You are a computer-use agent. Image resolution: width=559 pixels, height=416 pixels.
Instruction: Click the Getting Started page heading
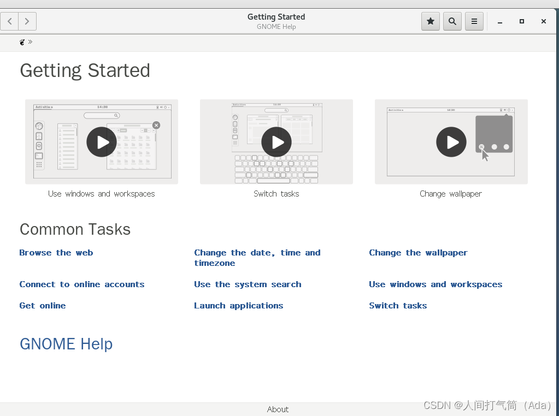click(x=85, y=70)
